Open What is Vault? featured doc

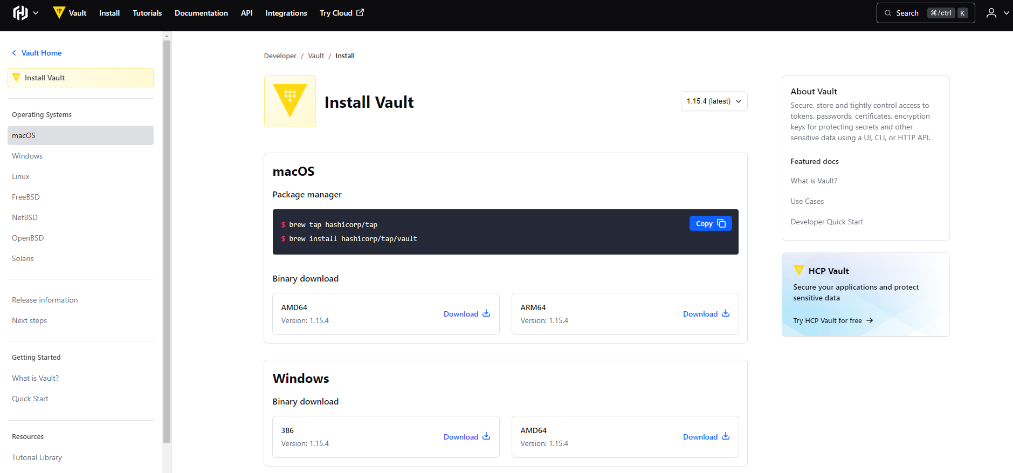tap(814, 181)
